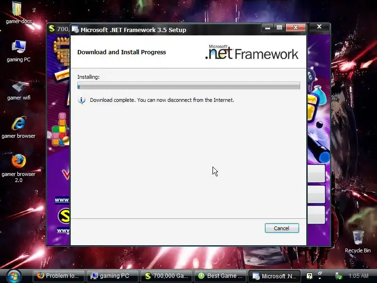Minimize the .NET Framework 3.5 Setup window
The image size is (377, 283).
(x=268, y=28)
